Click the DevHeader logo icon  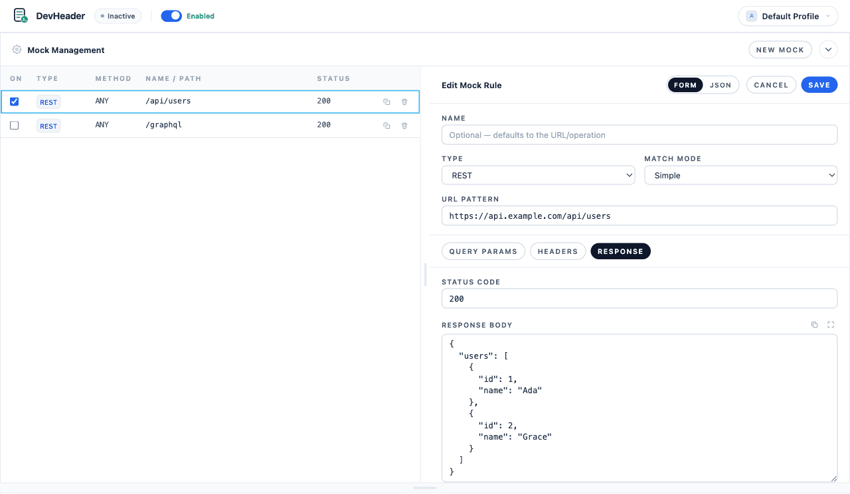click(x=21, y=16)
